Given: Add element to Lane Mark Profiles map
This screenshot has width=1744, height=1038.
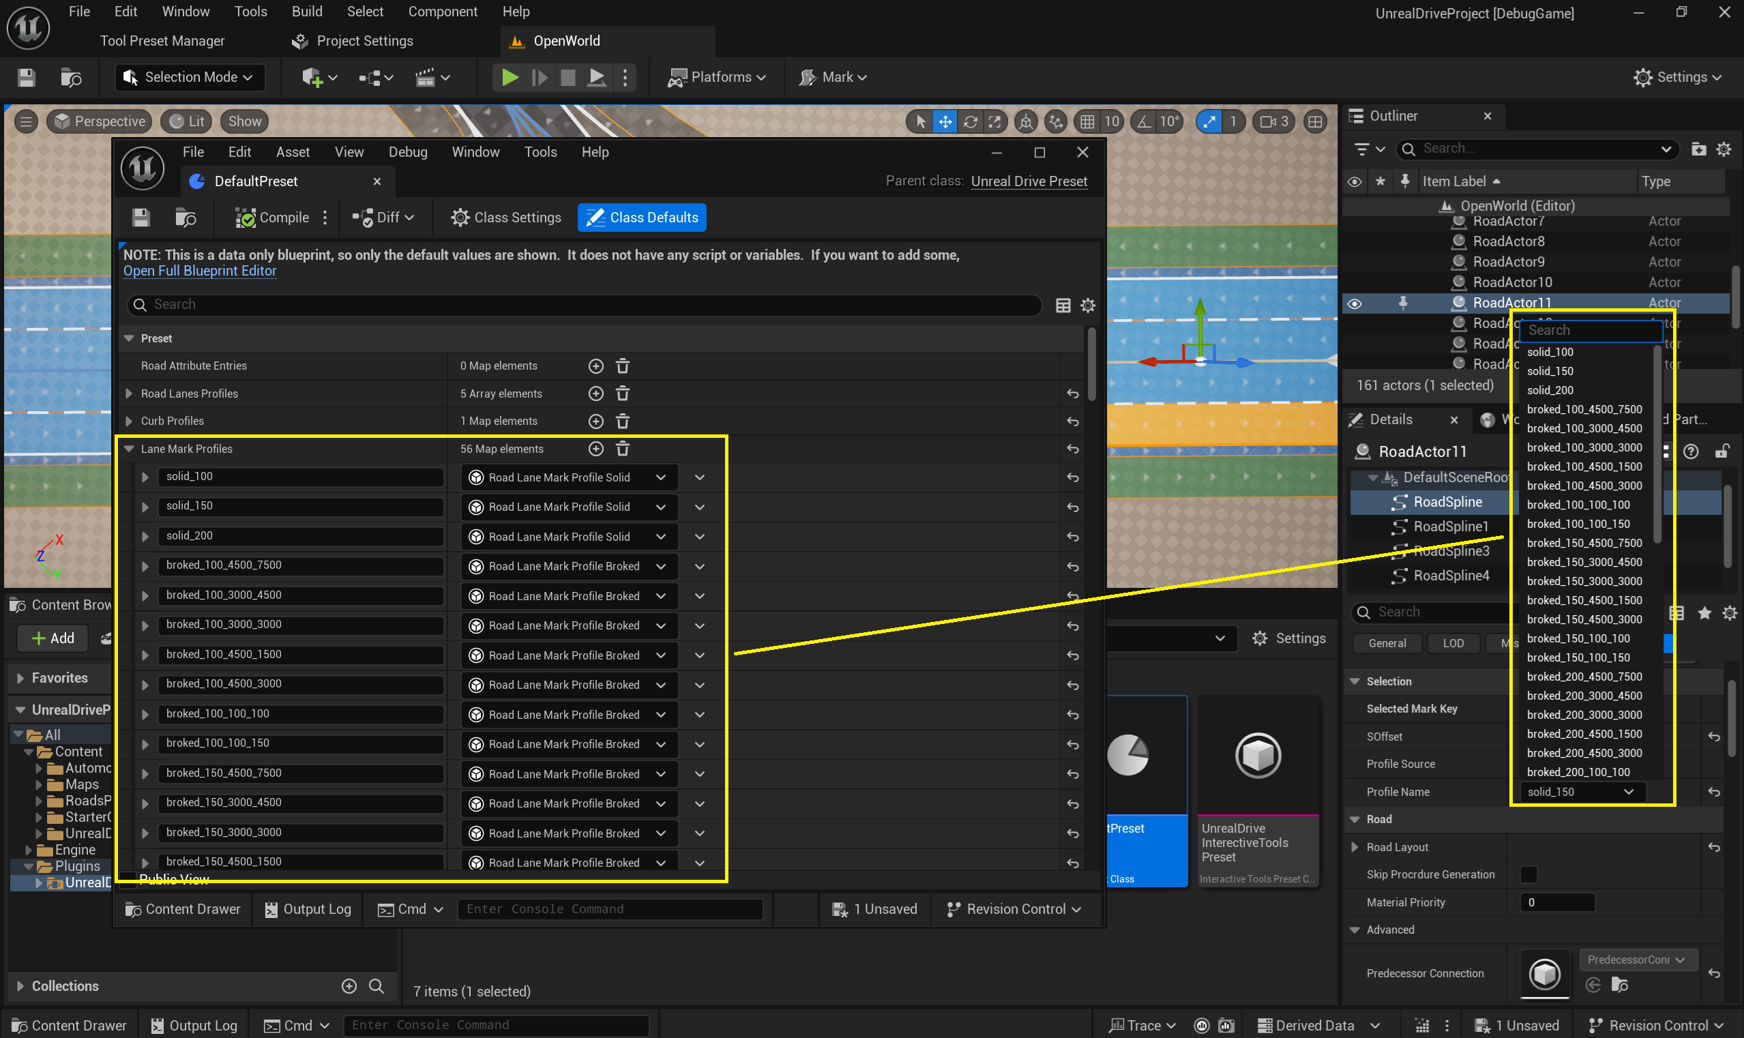Looking at the screenshot, I should pyautogui.click(x=596, y=449).
